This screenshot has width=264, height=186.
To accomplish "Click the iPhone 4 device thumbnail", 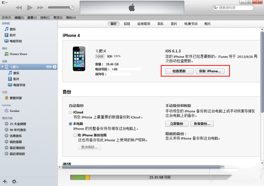I will pos(79,59).
